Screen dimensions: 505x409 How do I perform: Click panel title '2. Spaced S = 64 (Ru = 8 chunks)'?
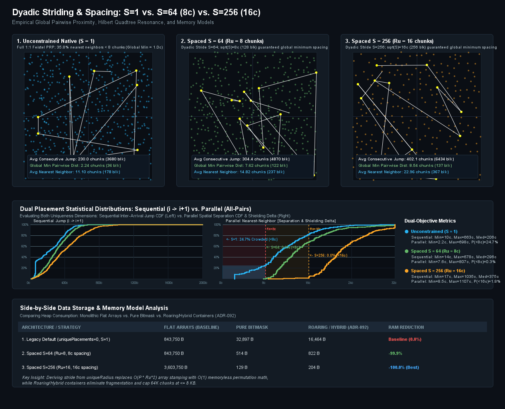(222, 41)
